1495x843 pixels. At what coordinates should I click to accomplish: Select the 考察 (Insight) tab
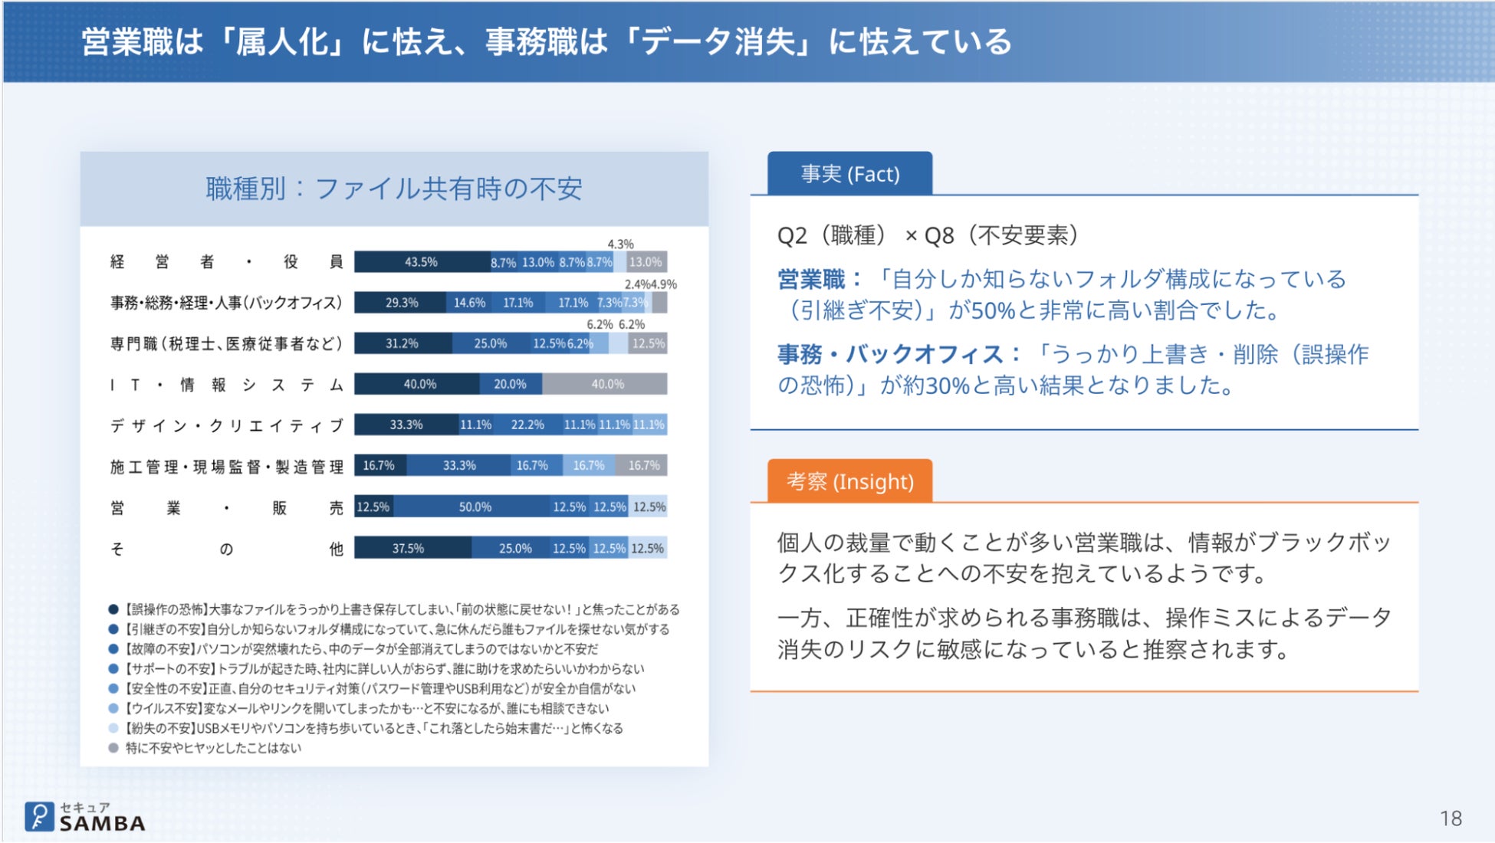click(849, 481)
